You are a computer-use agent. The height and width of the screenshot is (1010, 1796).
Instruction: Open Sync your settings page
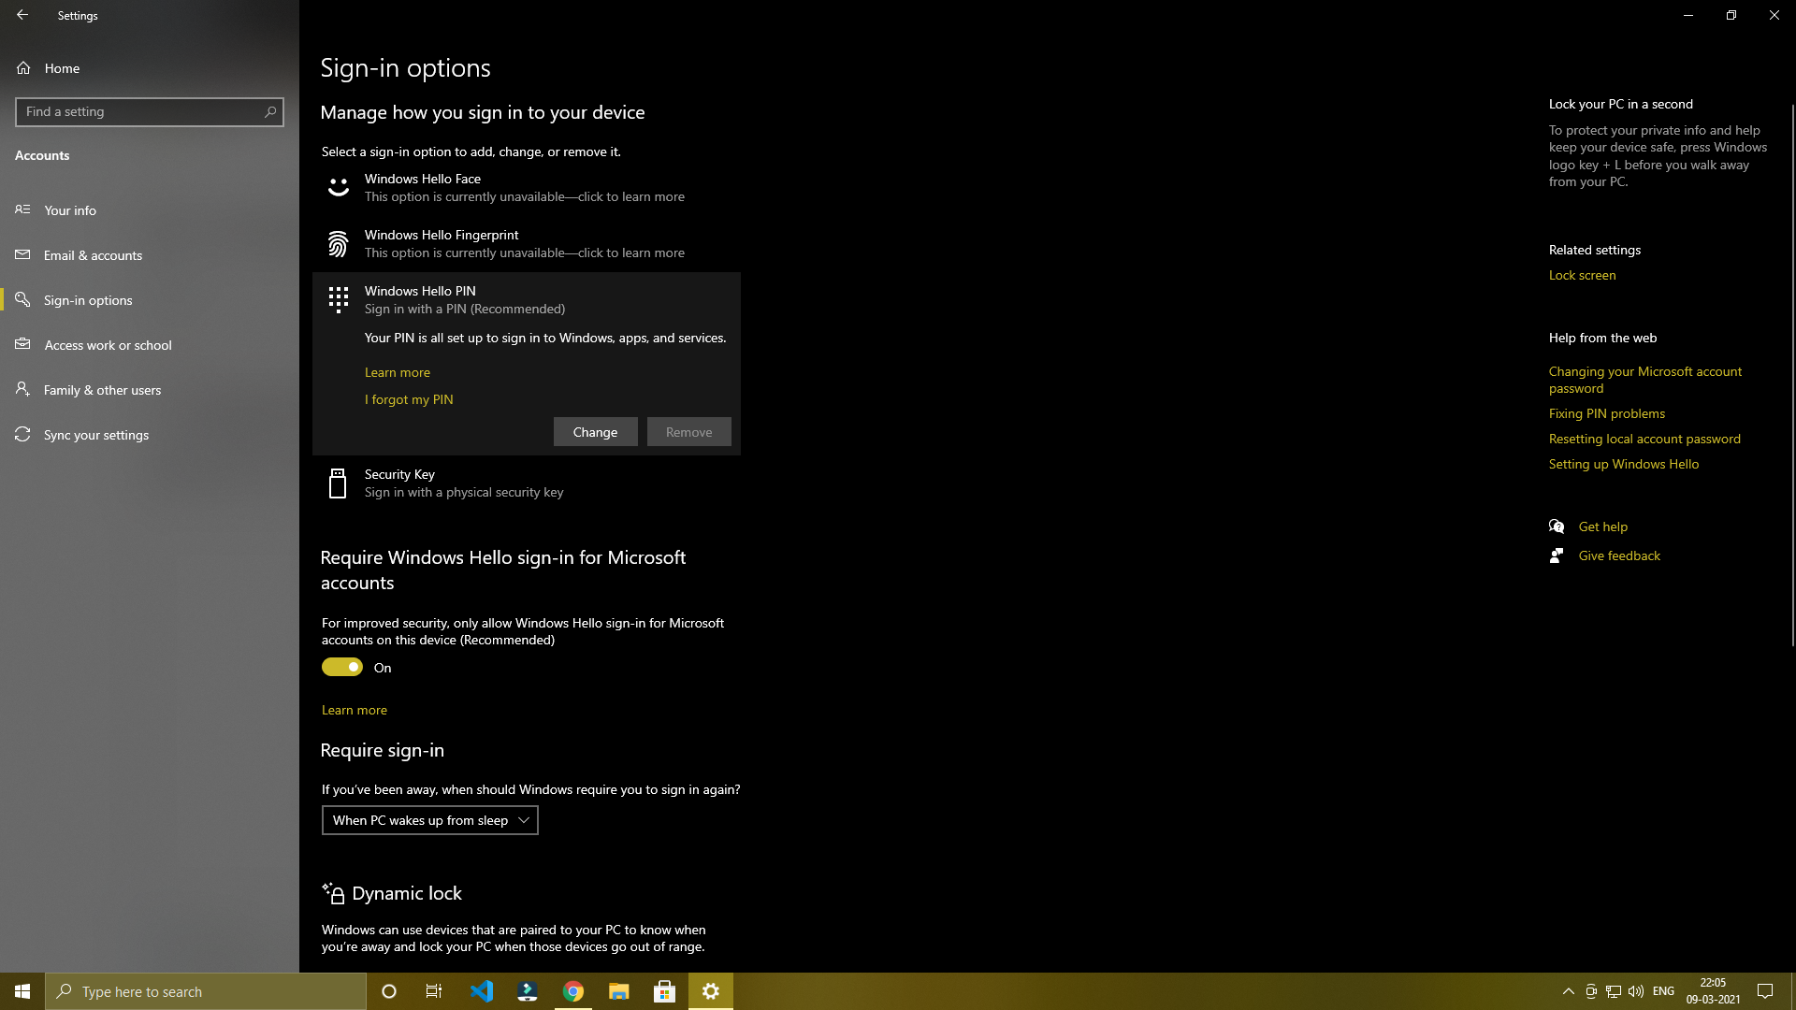[150, 435]
